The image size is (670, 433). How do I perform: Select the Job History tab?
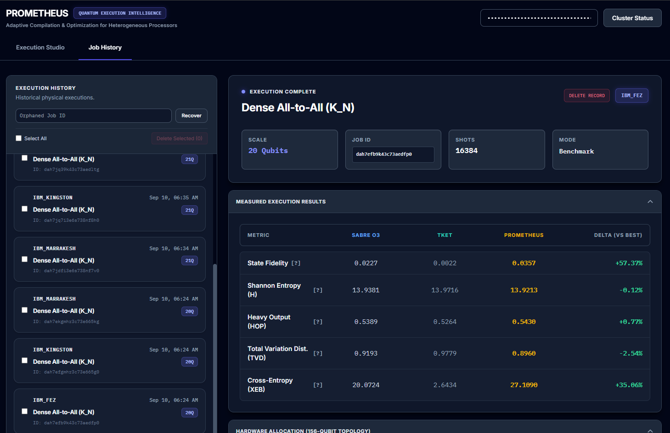pyautogui.click(x=105, y=47)
